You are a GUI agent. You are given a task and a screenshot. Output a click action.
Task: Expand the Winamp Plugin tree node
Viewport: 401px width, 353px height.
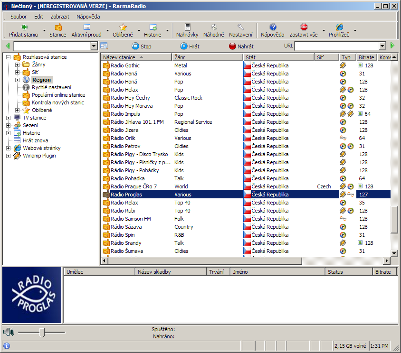pos(8,156)
